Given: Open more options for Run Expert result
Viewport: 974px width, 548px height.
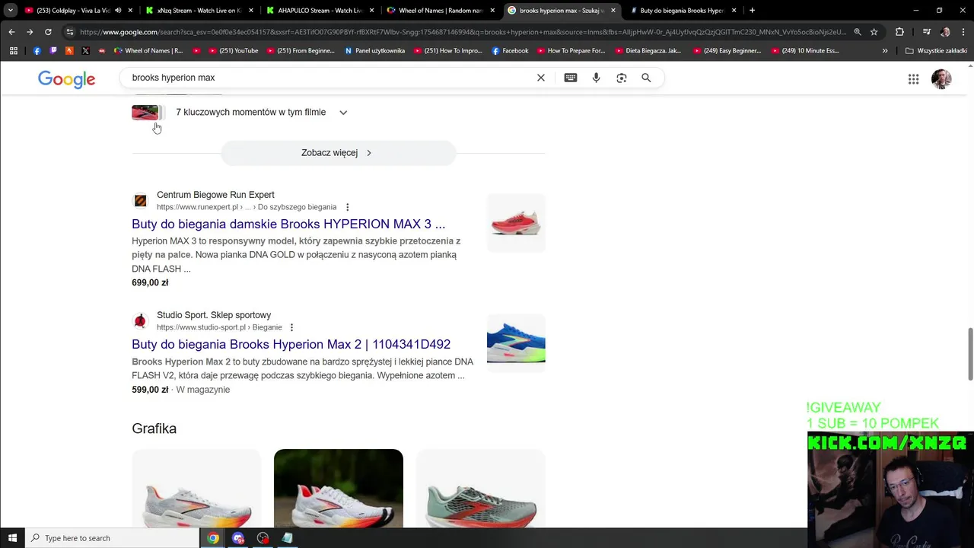Looking at the screenshot, I should point(347,207).
